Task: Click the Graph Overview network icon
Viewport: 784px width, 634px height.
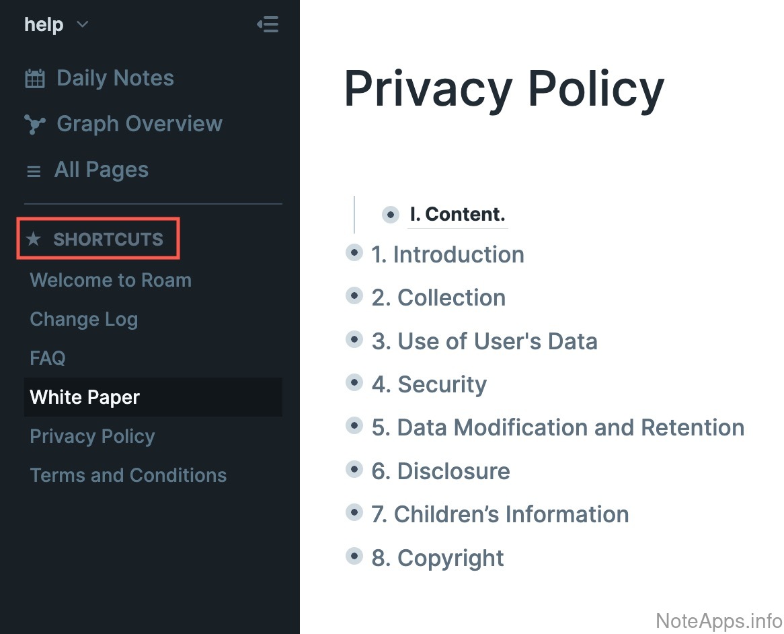Action: (x=34, y=125)
